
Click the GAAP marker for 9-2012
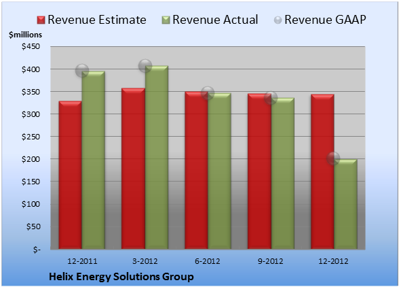point(271,98)
